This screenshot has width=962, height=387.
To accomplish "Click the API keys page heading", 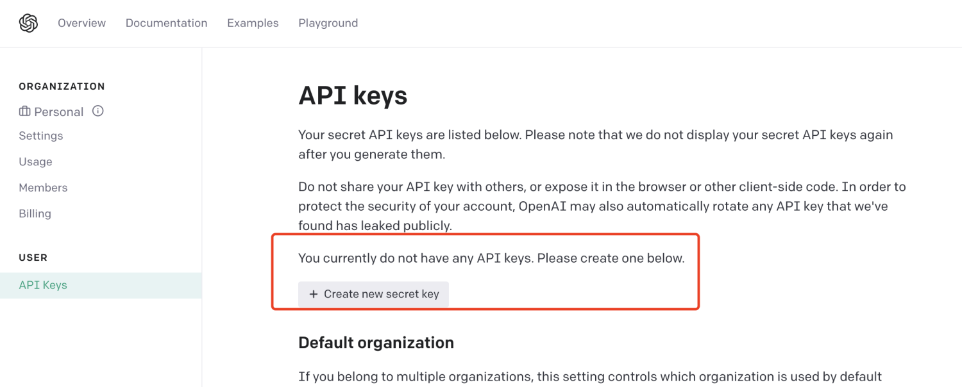I will (353, 96).
